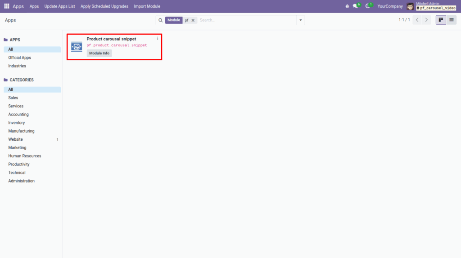
Task: Click the Module Info button
Action: tap(99, 53)
